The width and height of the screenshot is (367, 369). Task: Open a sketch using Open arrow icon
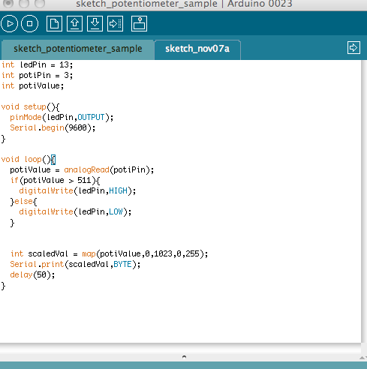click(x=74, y=24)
